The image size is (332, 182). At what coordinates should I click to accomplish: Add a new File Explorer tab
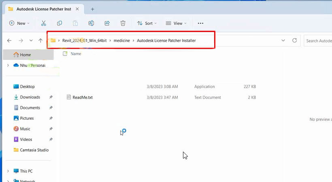[x=92, y=9]
